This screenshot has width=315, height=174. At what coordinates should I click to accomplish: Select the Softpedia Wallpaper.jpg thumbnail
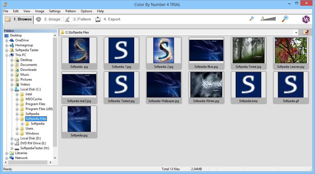[x=164, y=87]
